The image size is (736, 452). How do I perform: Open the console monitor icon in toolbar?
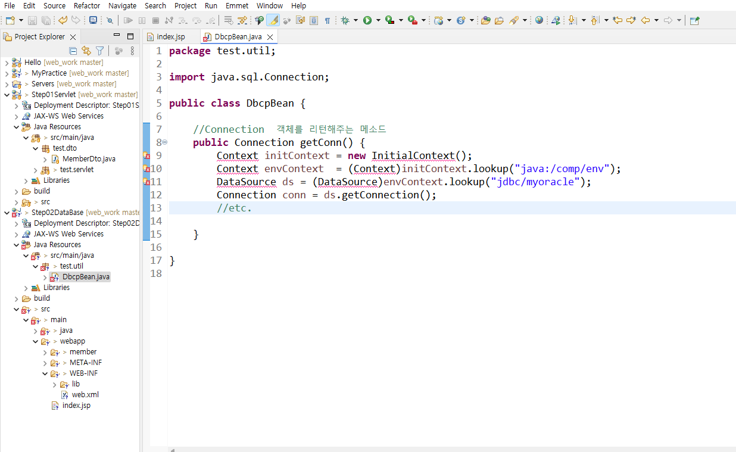point(93,20)
